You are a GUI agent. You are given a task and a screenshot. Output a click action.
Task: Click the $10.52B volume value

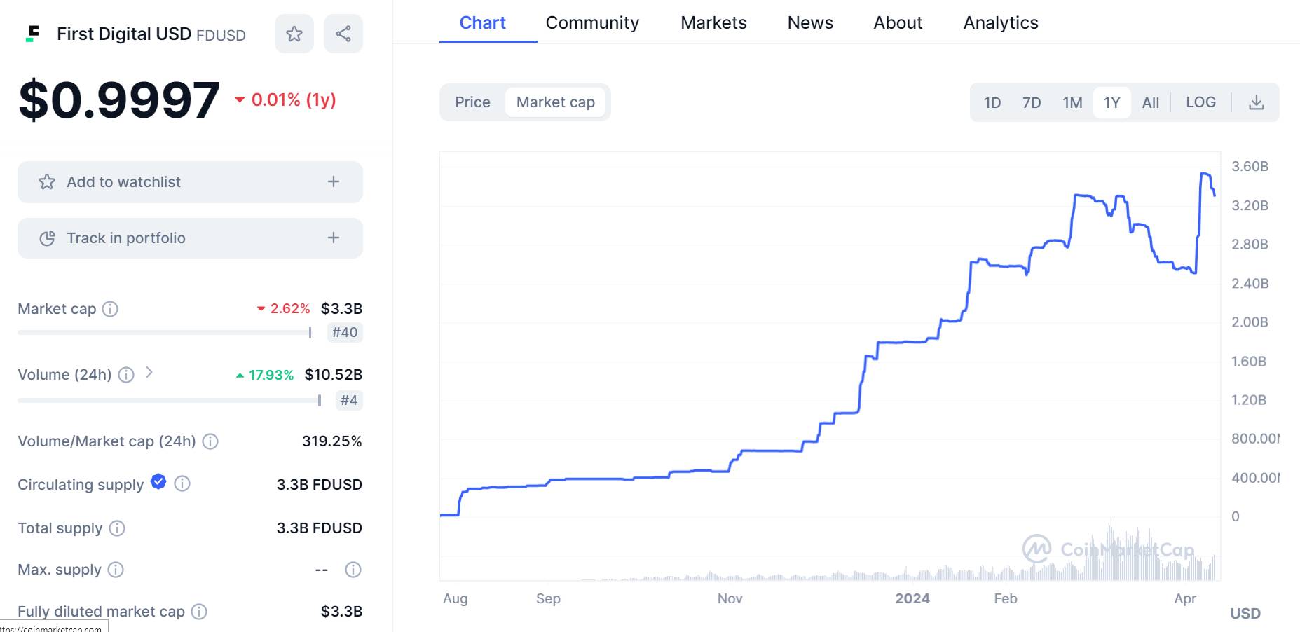click(x=334, y=375)
